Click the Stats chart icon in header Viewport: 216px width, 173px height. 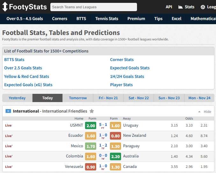click(x=181, y=7)
